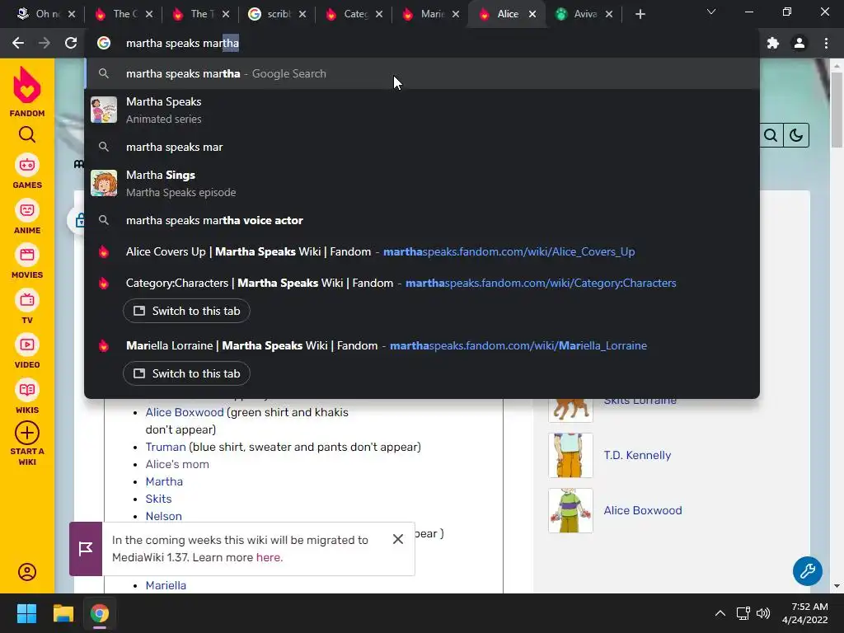The image size is (844, 633).
Task: Click Chrome icon in taskbar
Action: 100,613
